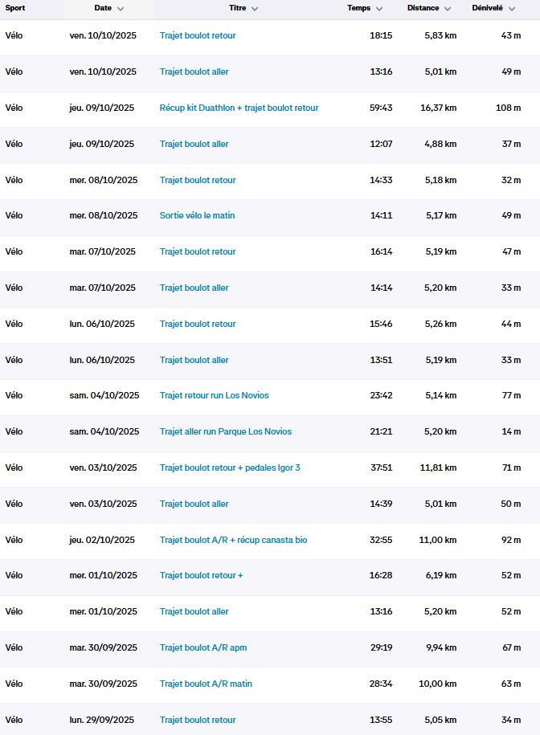Open 'Trajet boulot retour' from 29/09/2025
The image size is (540, 735).
pos(198,720)
